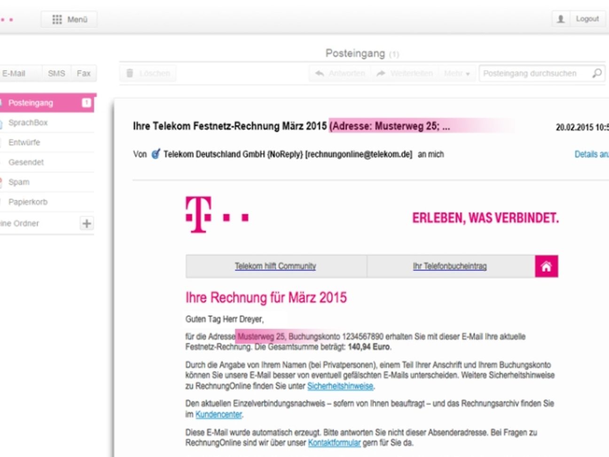This screenshot has height=457, width=609.
Task: Switch to the Fax tab
Action: tap(84, 73)
